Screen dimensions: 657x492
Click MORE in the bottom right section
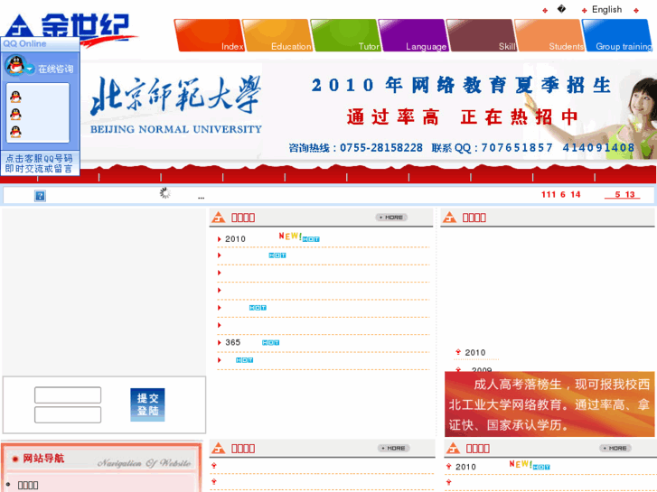click(615, 448)
